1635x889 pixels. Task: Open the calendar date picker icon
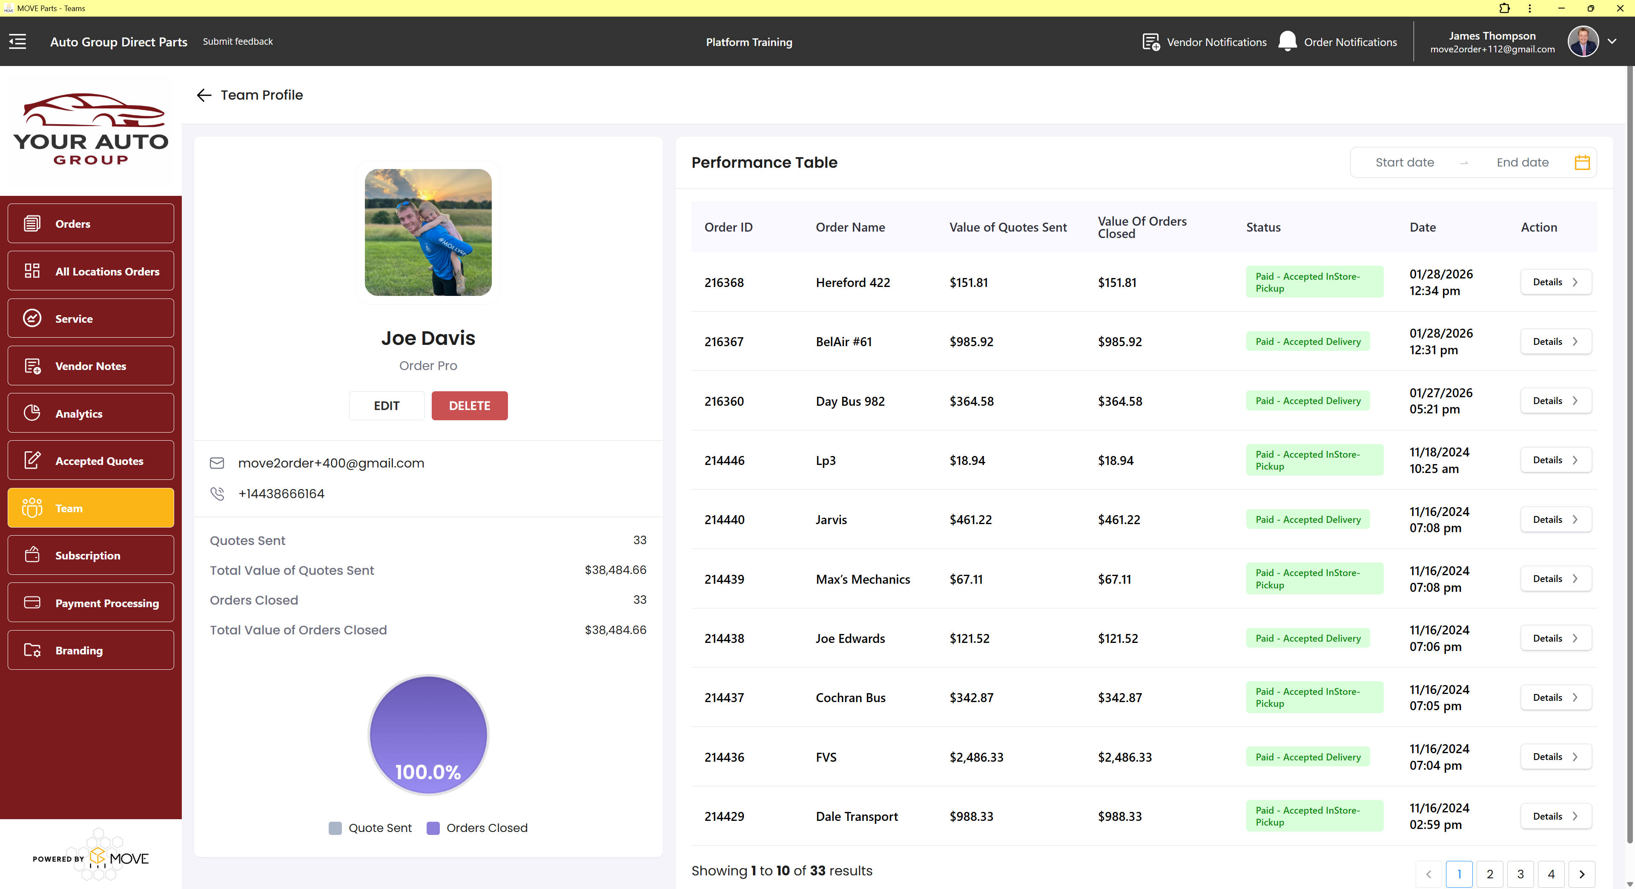coord(1582,163)
